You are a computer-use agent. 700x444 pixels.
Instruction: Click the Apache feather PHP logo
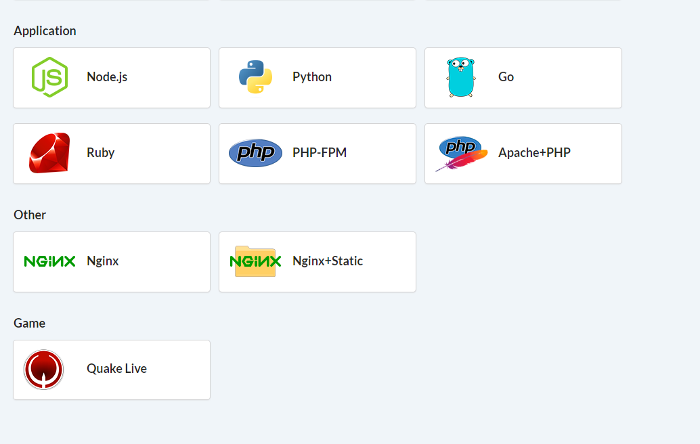(462, 154)
